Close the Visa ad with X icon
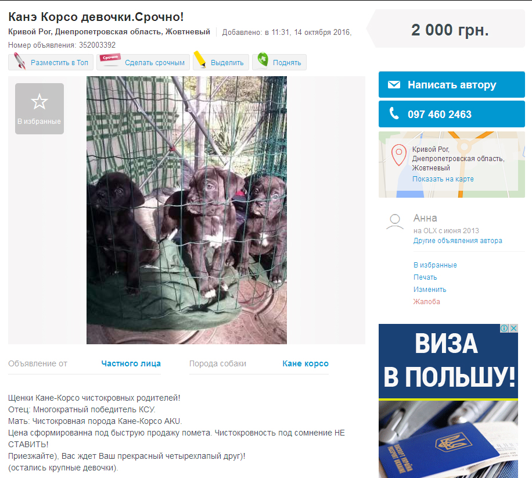Image resolution: width=532 pixels, height=478 pixels. point(514,328)
